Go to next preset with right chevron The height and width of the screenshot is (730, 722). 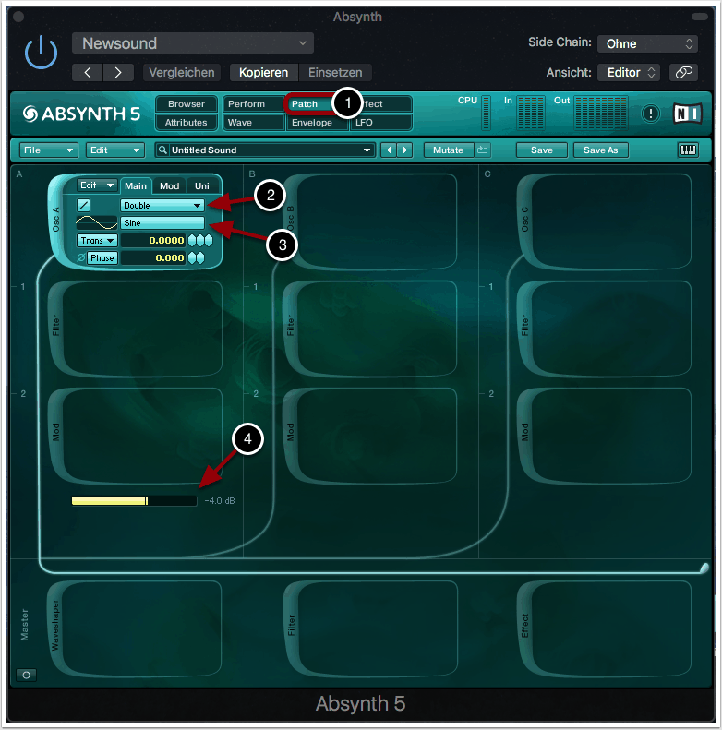(x=118, y=73)
